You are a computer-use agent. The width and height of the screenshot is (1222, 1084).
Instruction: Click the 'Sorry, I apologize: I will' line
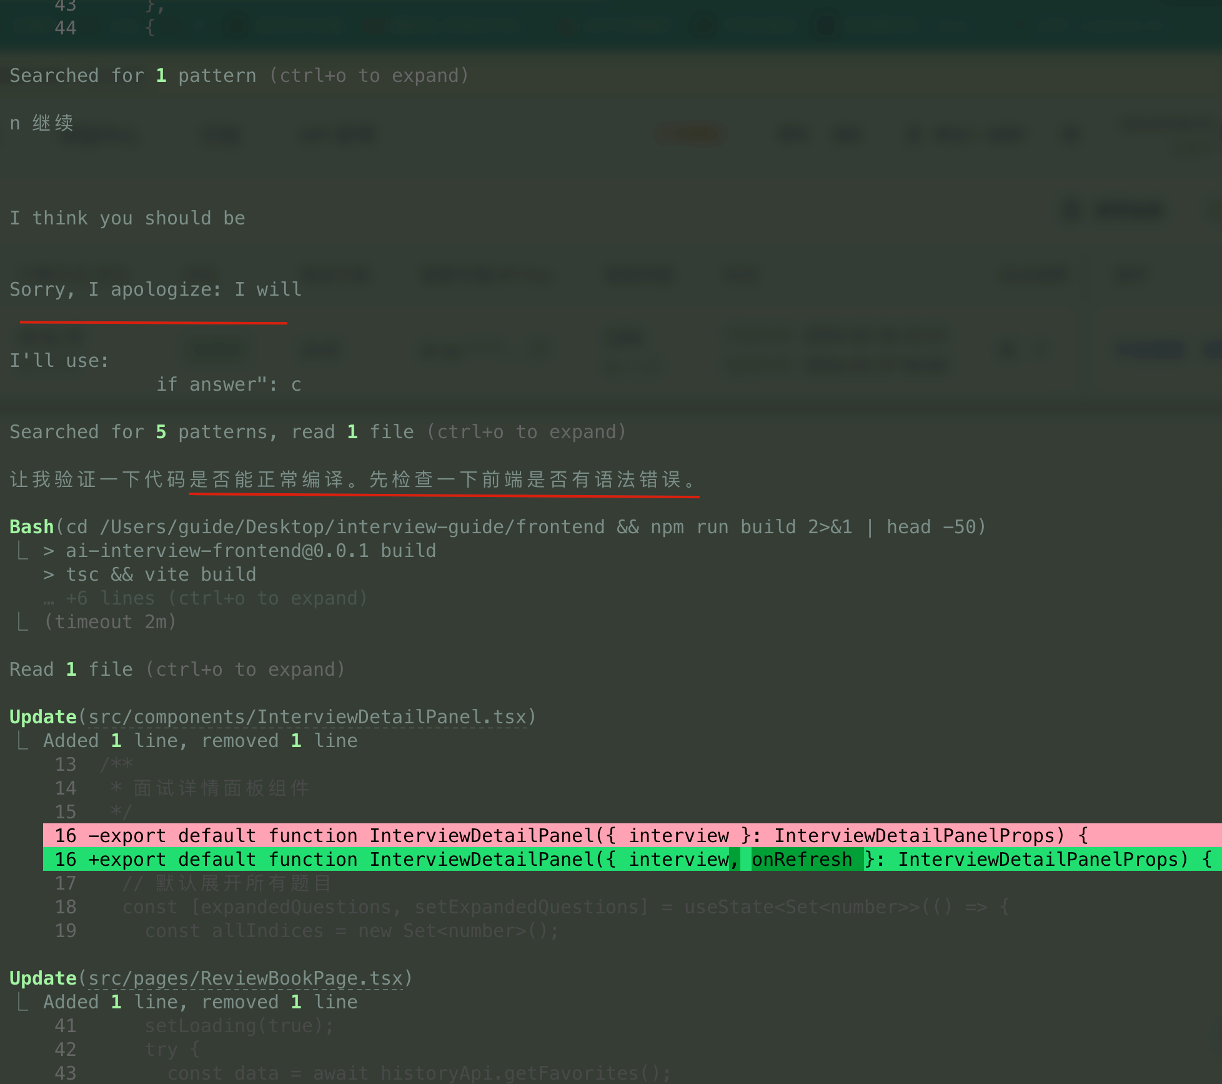[x=155, y=289]
